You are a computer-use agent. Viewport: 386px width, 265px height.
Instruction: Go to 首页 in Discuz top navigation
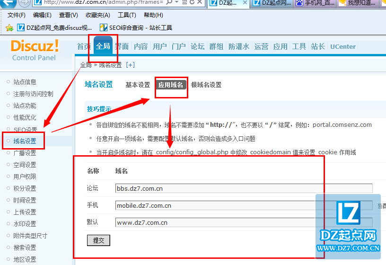[x=84, y=46]
